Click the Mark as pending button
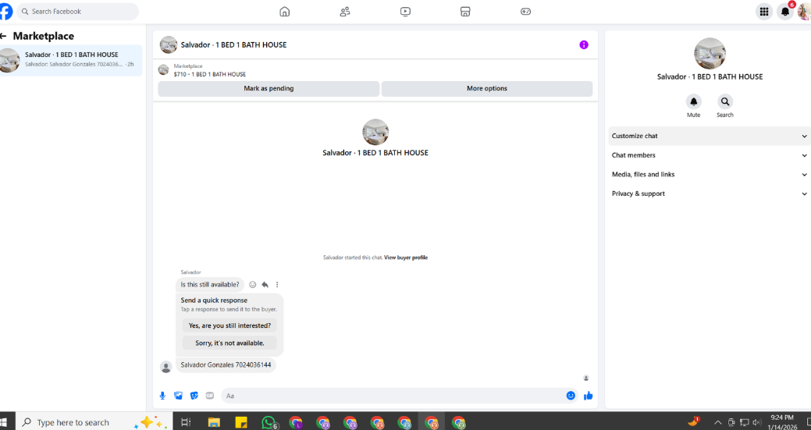The width and height of the screenshot is (811, 430). pos(269,88)
